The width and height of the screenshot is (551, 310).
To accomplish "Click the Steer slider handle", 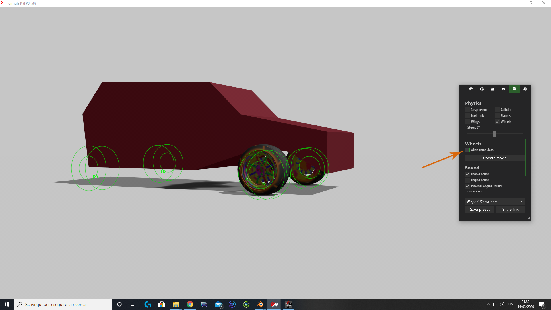I will pos(495,134).
